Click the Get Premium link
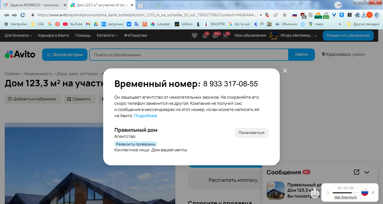 pos(346,197)
